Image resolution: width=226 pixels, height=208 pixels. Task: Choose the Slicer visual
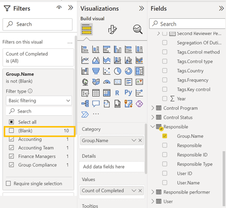[85, 93]
